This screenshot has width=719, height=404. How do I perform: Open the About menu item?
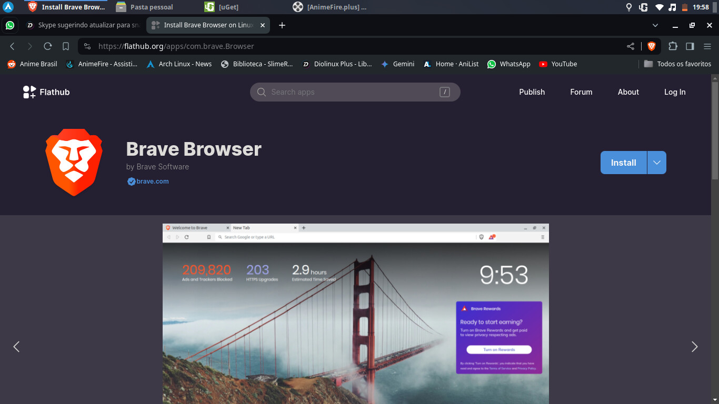click(628, 92)
